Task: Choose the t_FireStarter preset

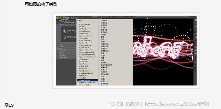Action: pyautogui.click(x=84, y=47)
